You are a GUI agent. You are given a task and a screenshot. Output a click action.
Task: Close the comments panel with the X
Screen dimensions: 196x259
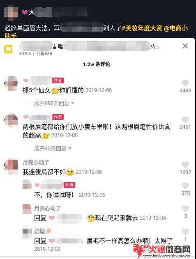[x=185, y=46]
